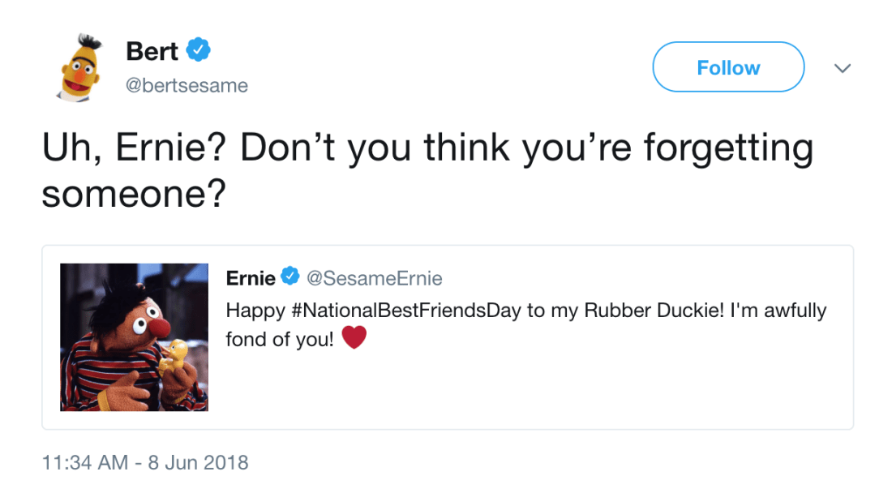Open Ernie's photo thumbnail
This screenshot has height=489, width=892.
coord(134,337)
